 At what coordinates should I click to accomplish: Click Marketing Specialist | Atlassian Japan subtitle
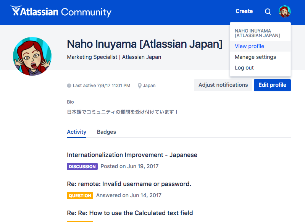pos(114,57)
